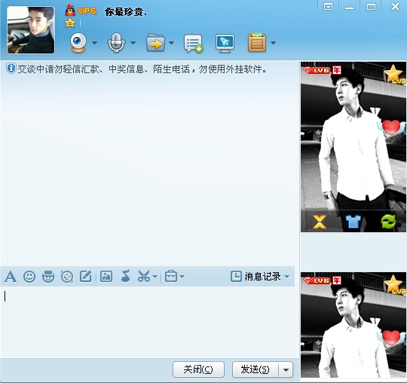The image size is (407, 383).
Task: Start a voice call with microphone icon
Action: (116, 43)
